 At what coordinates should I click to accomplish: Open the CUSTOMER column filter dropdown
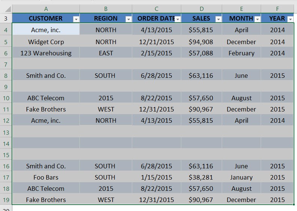point(76,19)
